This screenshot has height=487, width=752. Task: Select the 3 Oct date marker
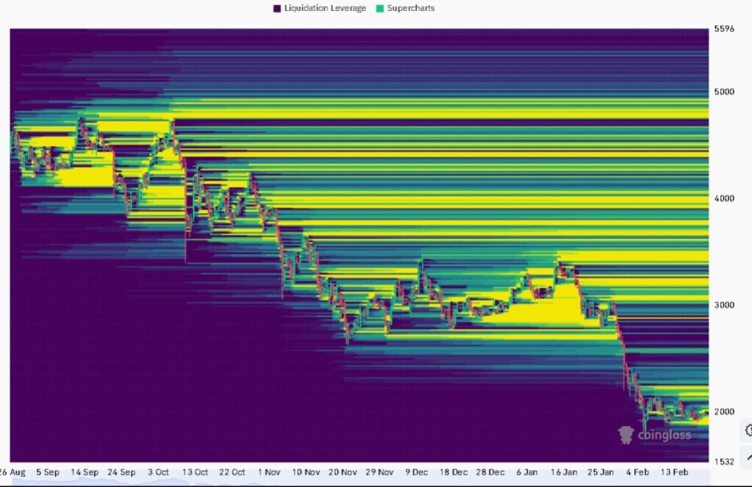(x=158, y=472)
